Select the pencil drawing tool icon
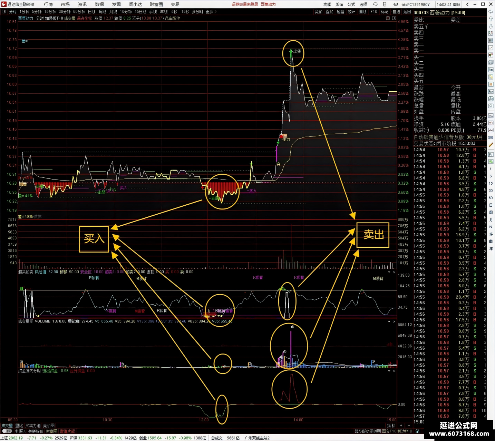 point(491,145)
